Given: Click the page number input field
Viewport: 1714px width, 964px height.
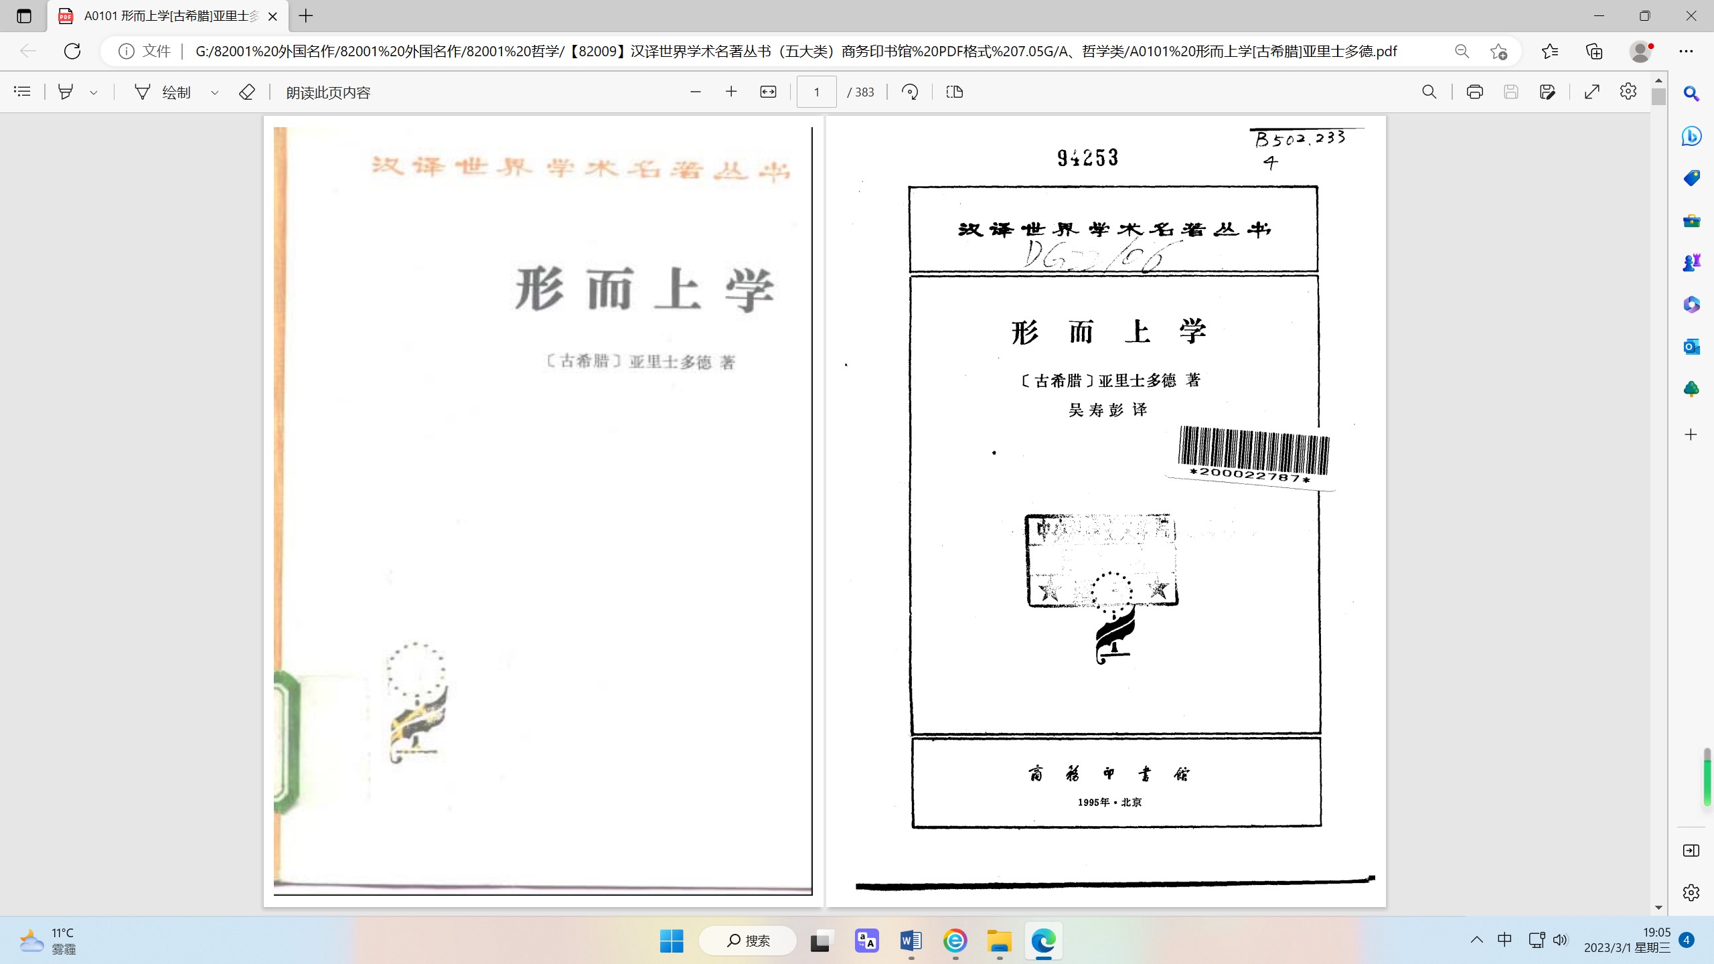Looking at the screenshot, I should pyautogui.click(x=816, y=92).
